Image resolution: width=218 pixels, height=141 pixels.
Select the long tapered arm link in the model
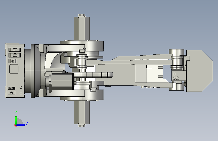(x=128, y=62)
